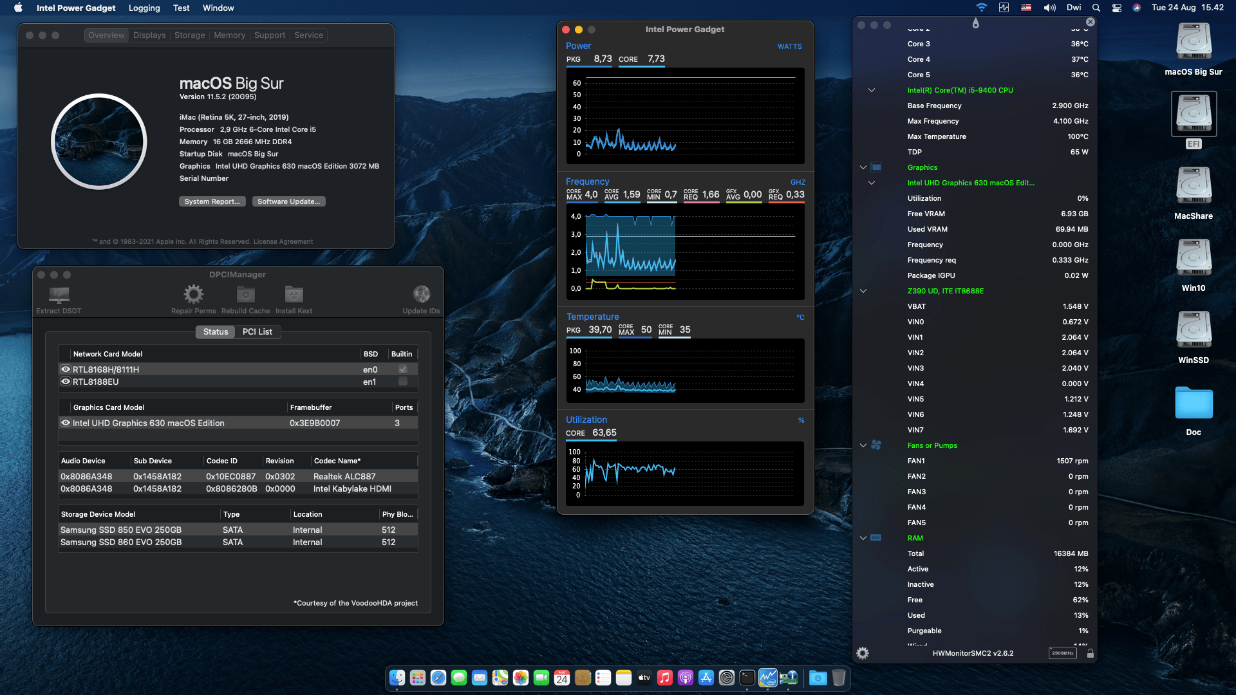Screen dimensions: 1236x695
Task: Select Win10 drive on desktop
Action: click(x=1194, y=258)
